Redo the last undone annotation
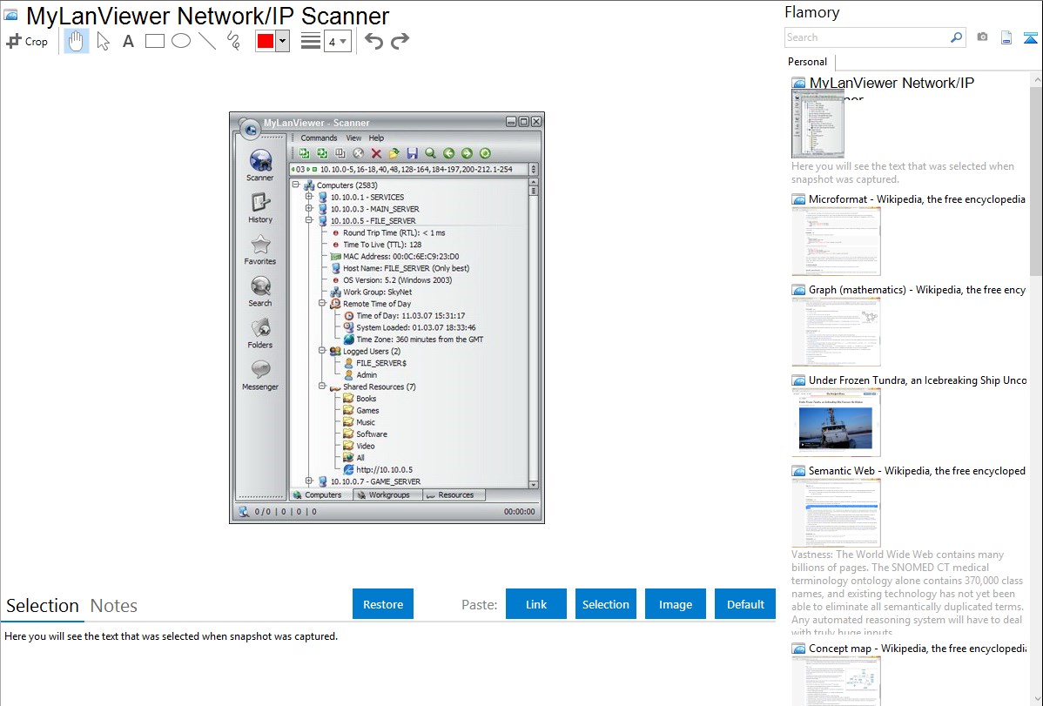 pyautogui.click(x=400, y=41)
